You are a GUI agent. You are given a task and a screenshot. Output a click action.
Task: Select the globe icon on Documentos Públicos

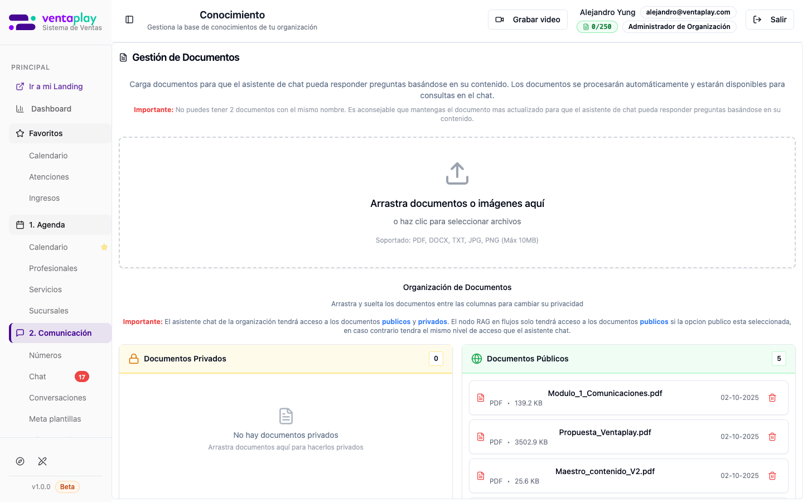tap(477, 359)
